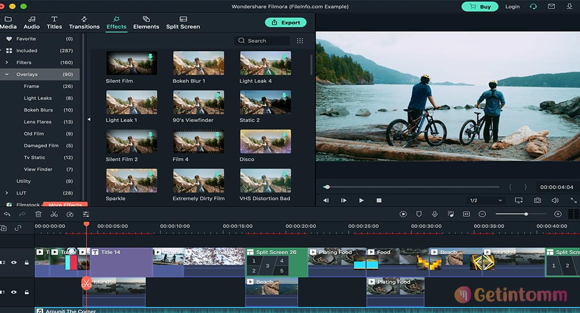Click the playhead scissors split button
Screen dimensions: 580x313
(86, 284)
